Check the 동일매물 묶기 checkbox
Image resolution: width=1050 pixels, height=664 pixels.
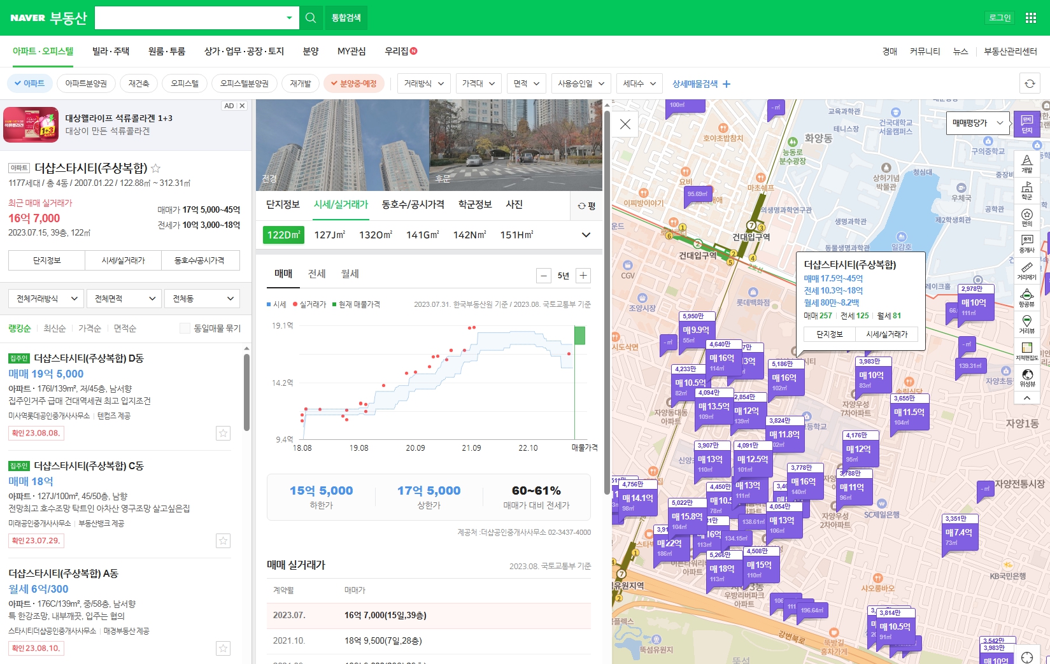[x=185, y=328]
